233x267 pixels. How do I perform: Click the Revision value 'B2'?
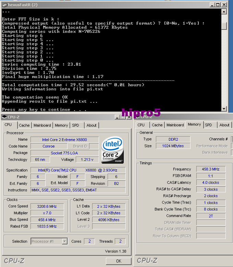[x=116, y=183]
